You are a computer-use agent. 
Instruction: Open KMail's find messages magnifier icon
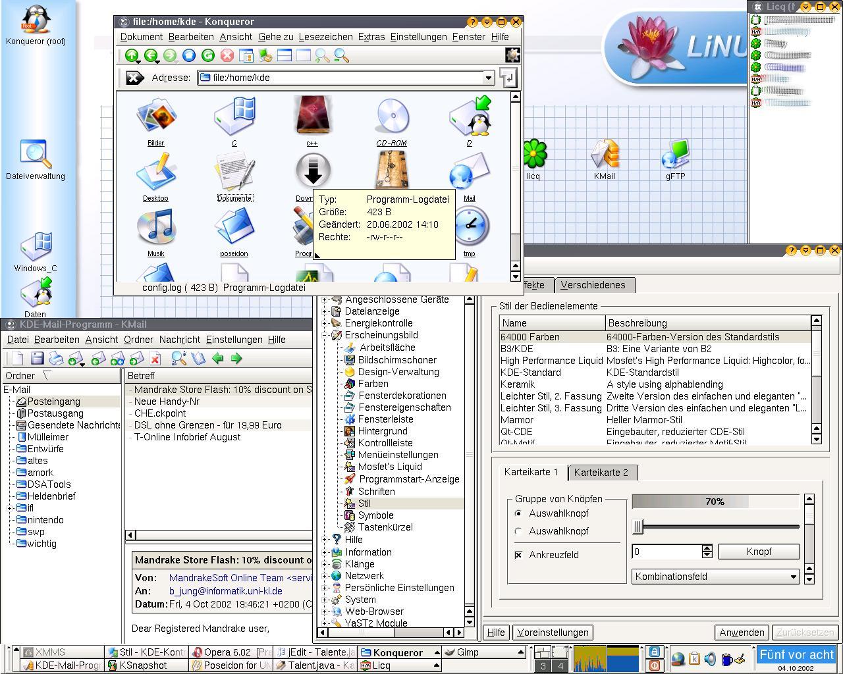tap(178, 359)
